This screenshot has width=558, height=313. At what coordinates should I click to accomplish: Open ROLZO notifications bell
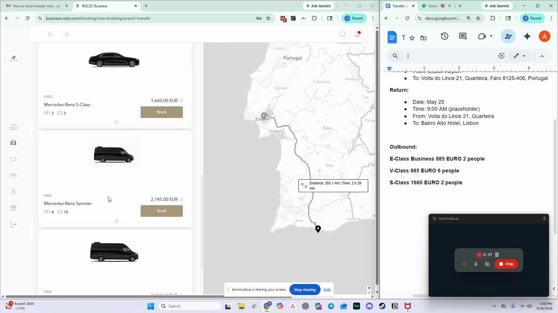357,34
